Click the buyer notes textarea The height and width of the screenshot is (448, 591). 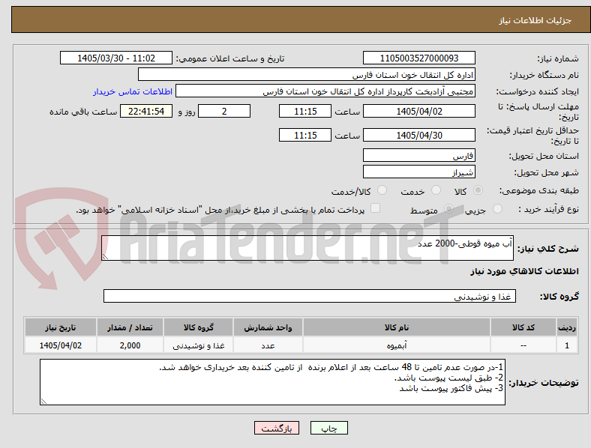coord(272,382)
